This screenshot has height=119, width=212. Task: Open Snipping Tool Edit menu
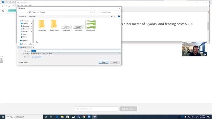(22, 5)
